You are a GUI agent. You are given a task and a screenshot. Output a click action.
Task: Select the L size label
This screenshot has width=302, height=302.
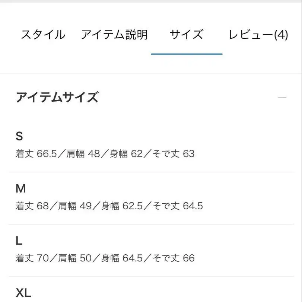point(19,241)
